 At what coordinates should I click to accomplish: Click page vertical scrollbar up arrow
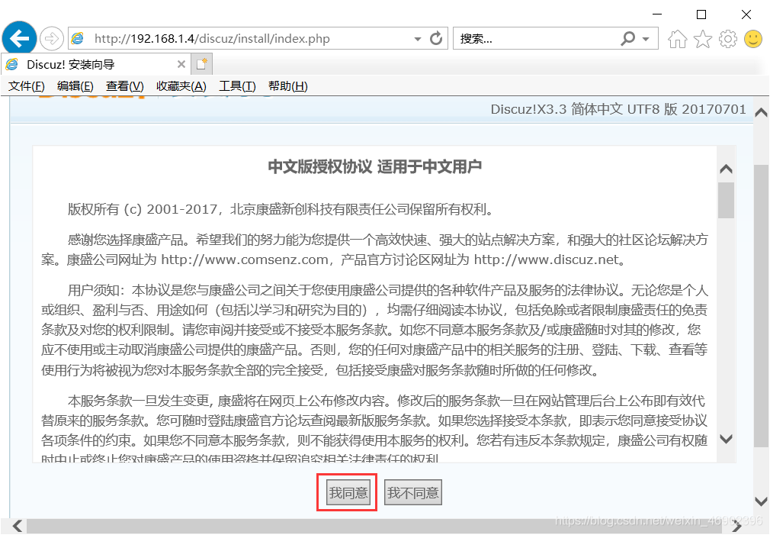(x=761, y=112)
